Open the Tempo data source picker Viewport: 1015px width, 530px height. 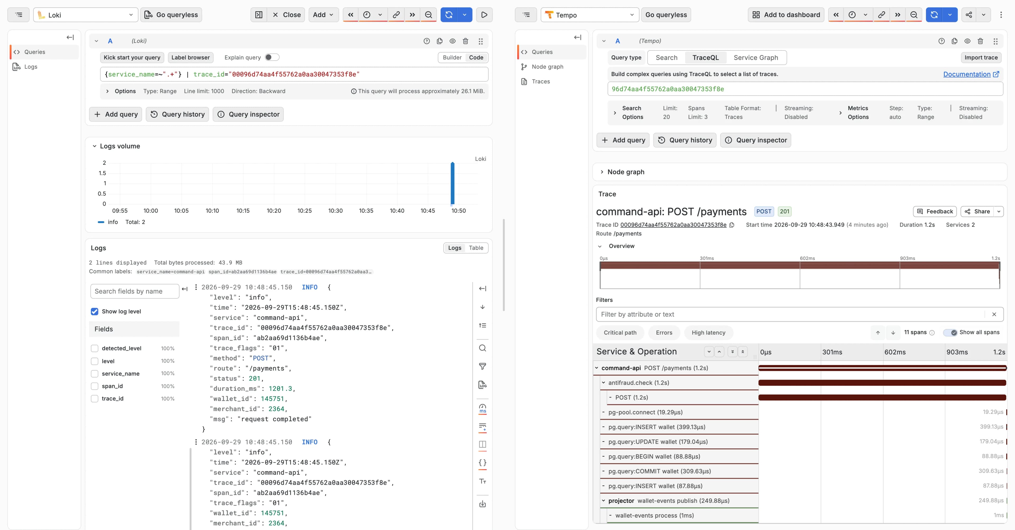[589, 15]
